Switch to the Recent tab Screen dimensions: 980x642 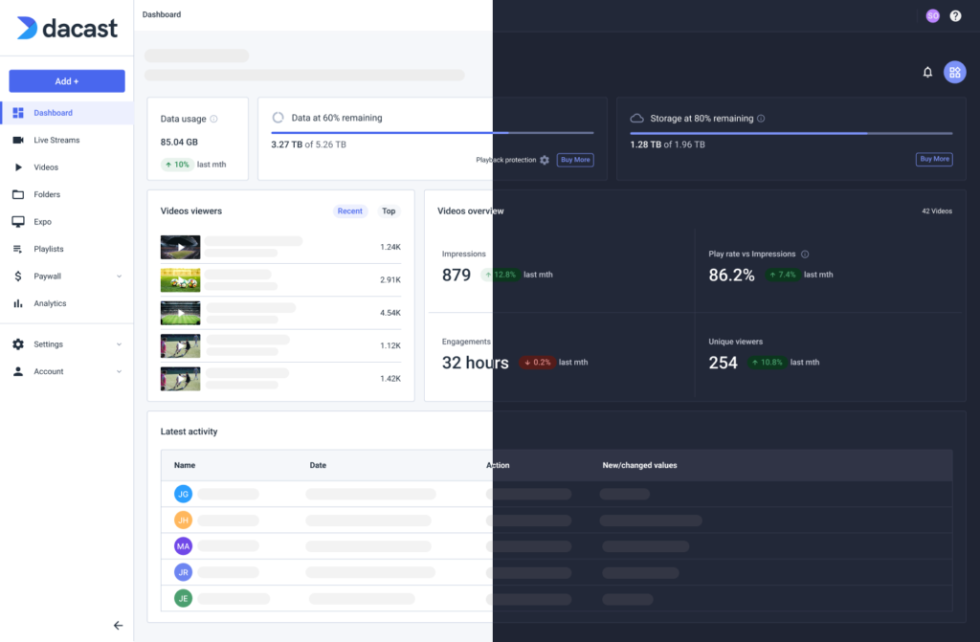click(x=351, y=210)
